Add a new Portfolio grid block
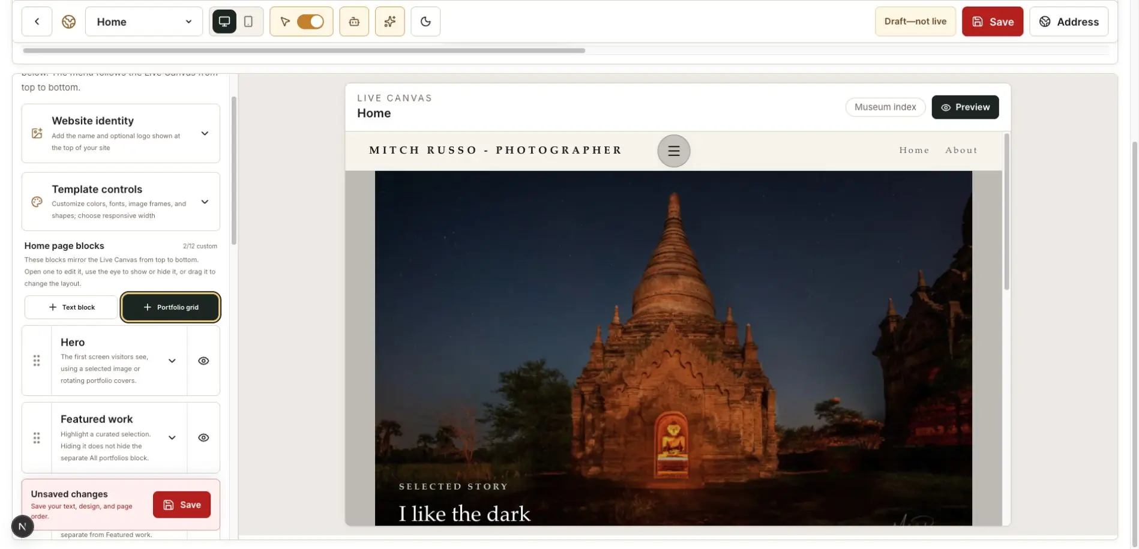 click(x=171, y=307)
